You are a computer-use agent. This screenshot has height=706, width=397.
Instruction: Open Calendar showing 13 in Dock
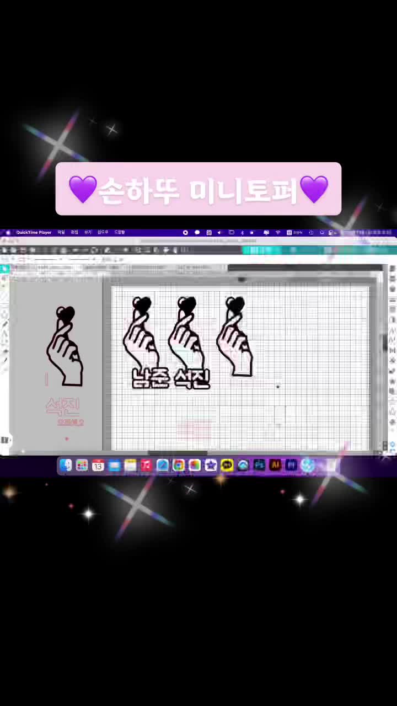[98, 466]
